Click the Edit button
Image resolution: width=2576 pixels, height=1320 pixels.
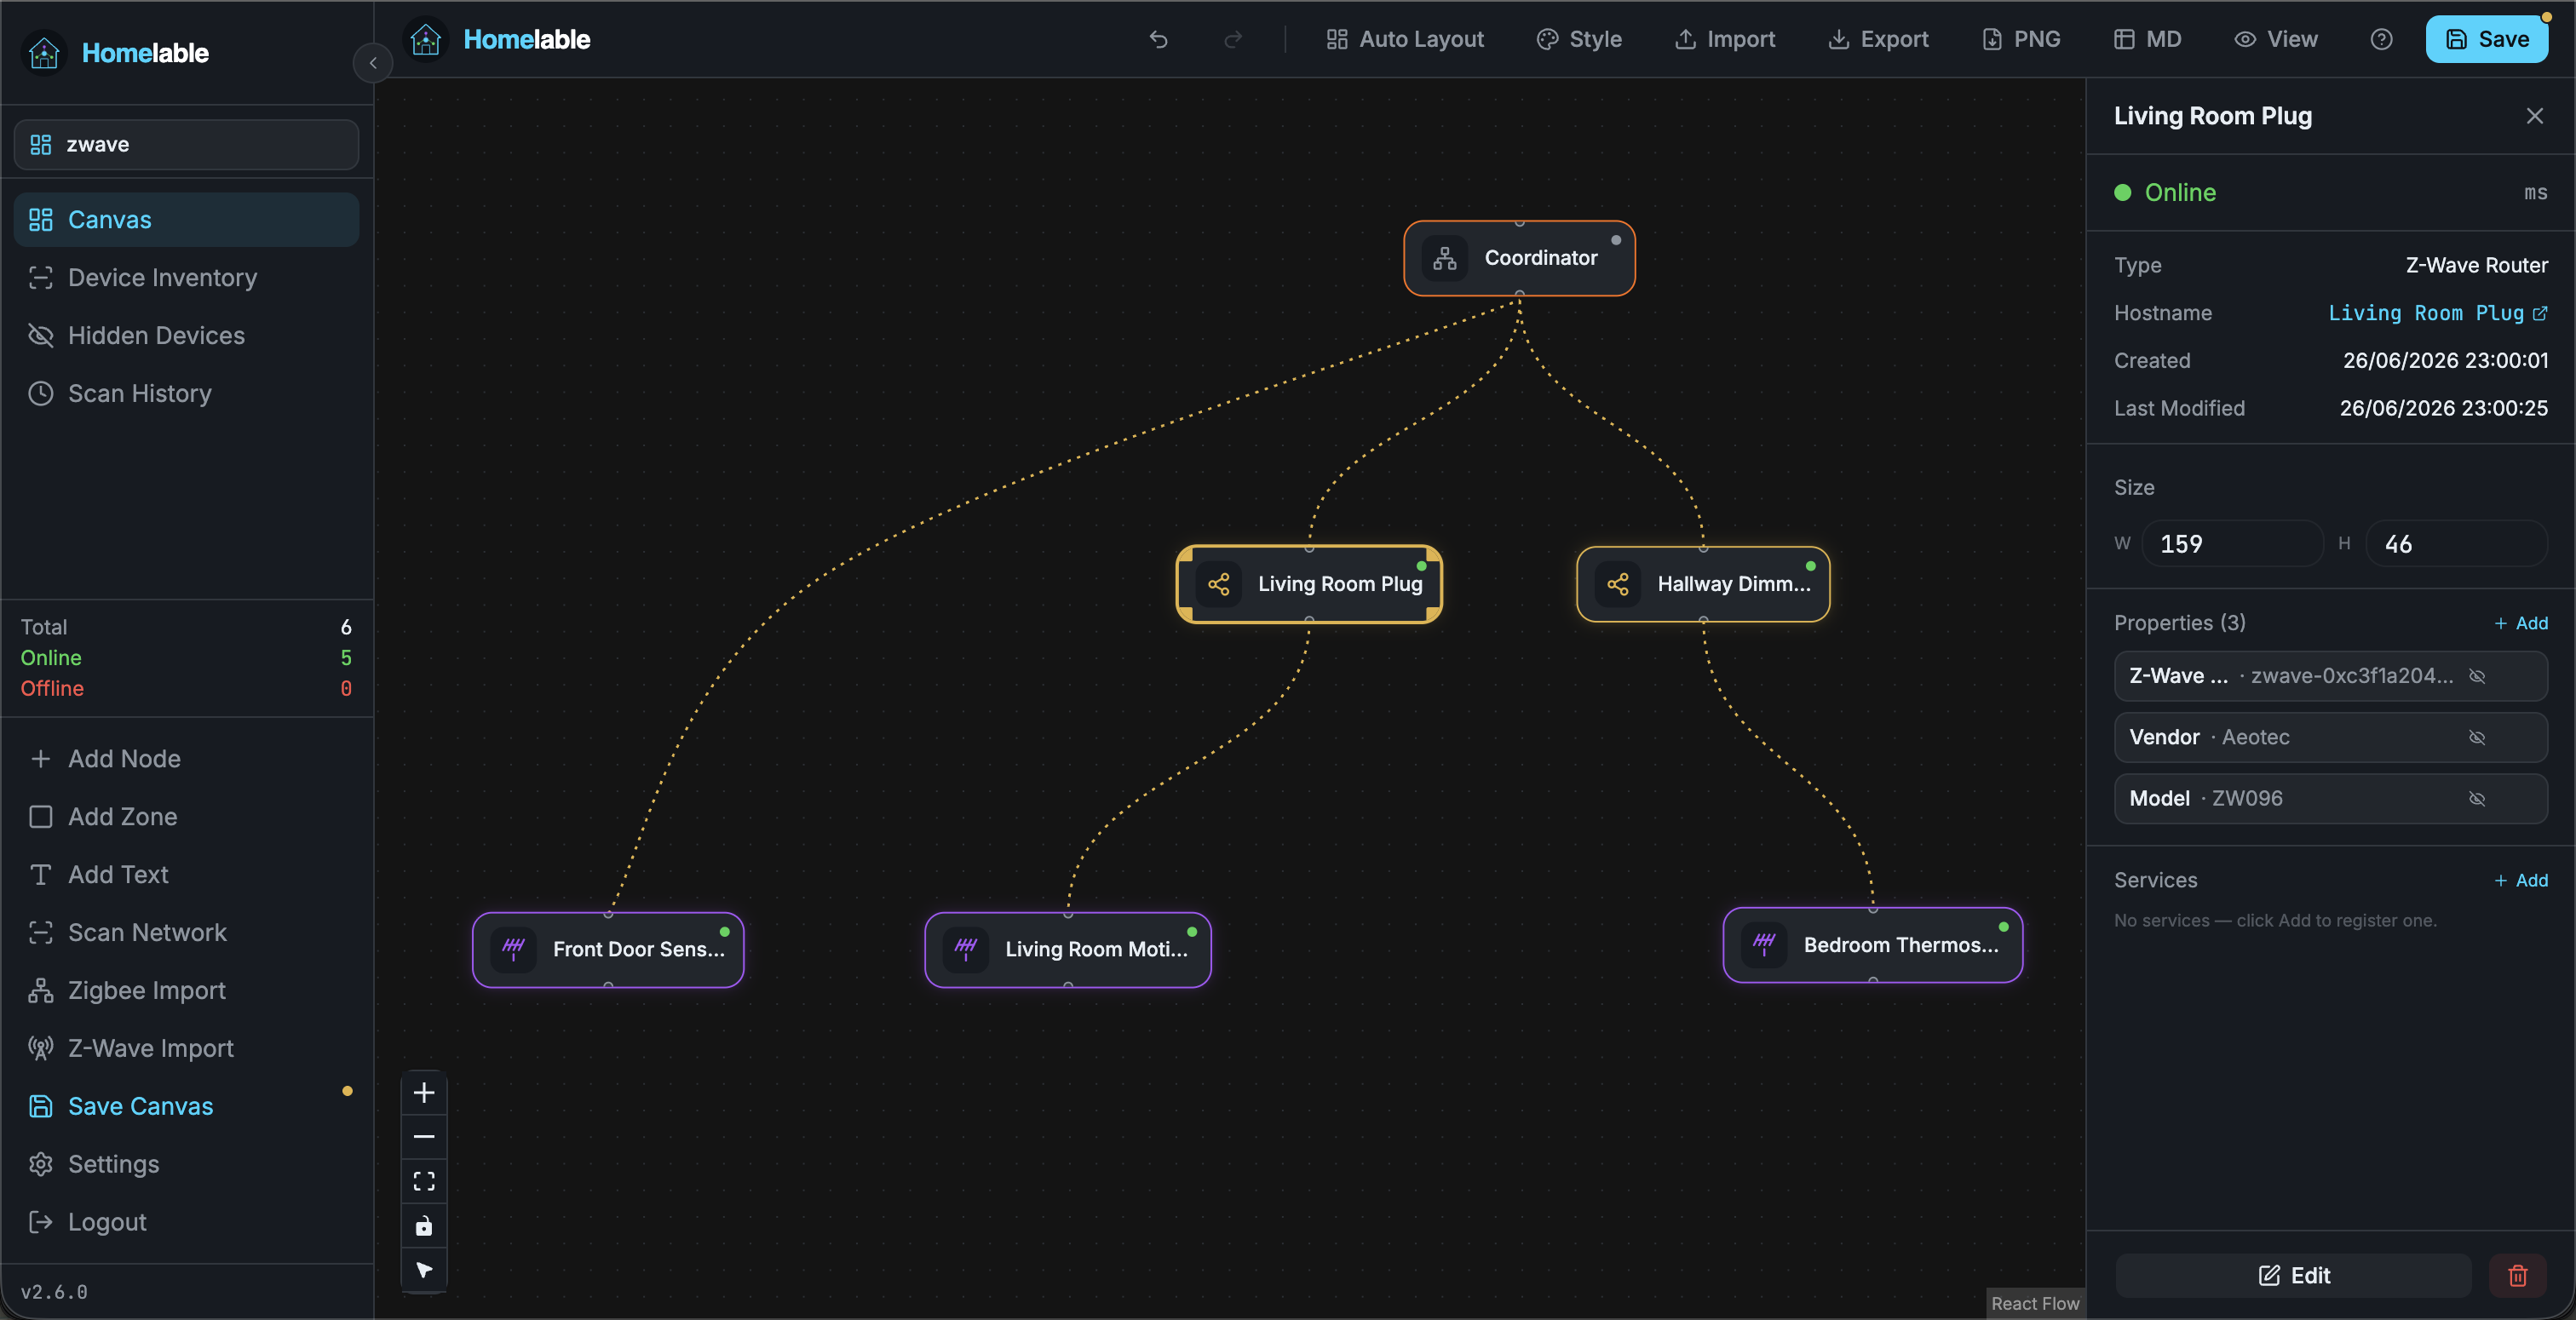coord(2293,1275)
